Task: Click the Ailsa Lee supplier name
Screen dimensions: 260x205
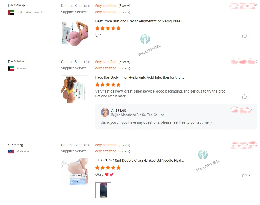Action: [x=118, y=110]
